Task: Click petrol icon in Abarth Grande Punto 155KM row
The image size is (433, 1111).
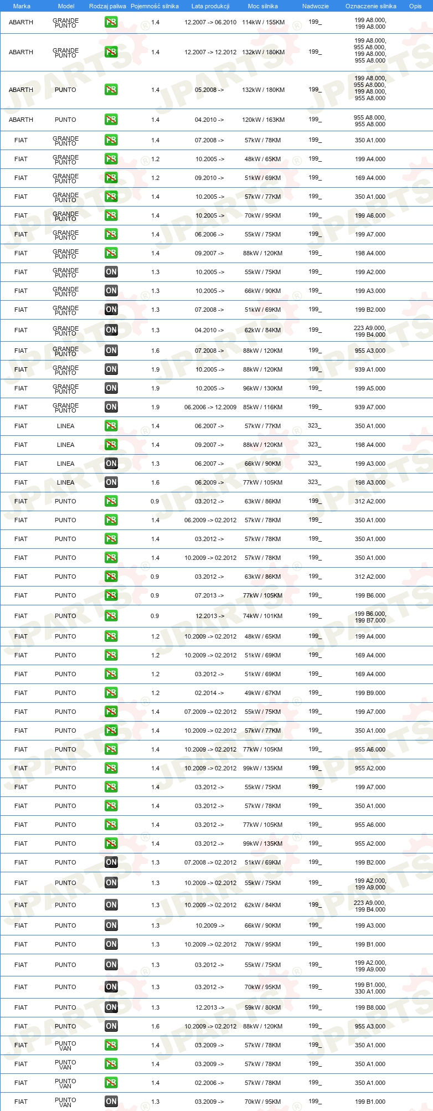Action: [111, 22]
